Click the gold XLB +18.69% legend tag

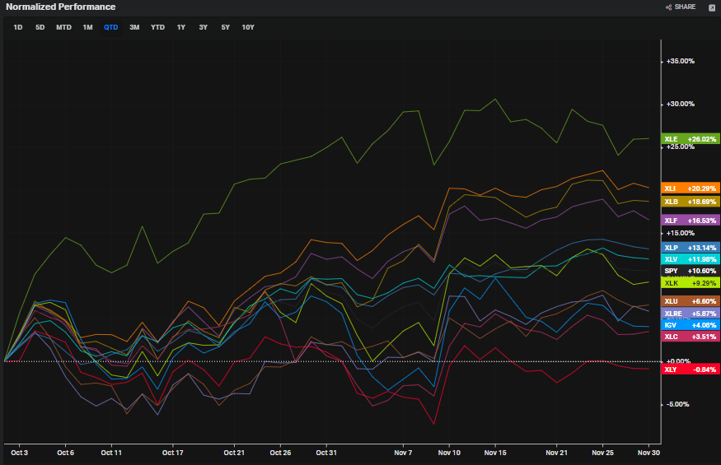click(x=691, y=202)
